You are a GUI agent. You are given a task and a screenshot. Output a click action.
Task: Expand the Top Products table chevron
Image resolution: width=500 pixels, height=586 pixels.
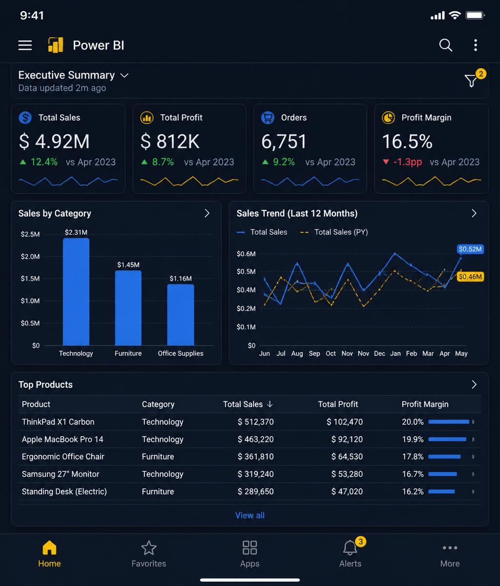[x=474, y=384]
